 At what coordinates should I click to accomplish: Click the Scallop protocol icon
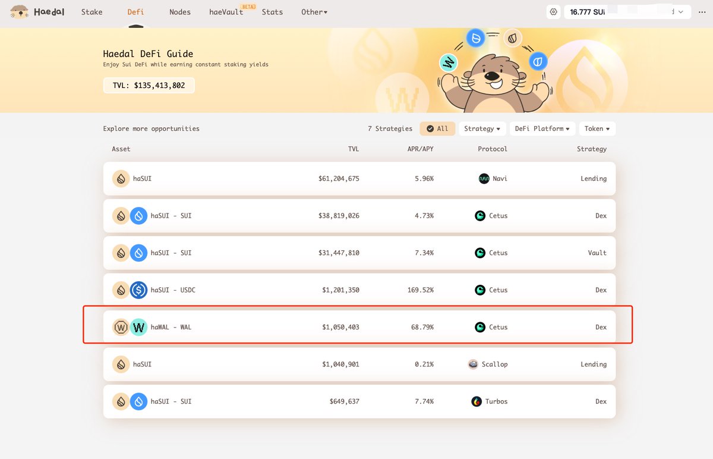[473, 364]
